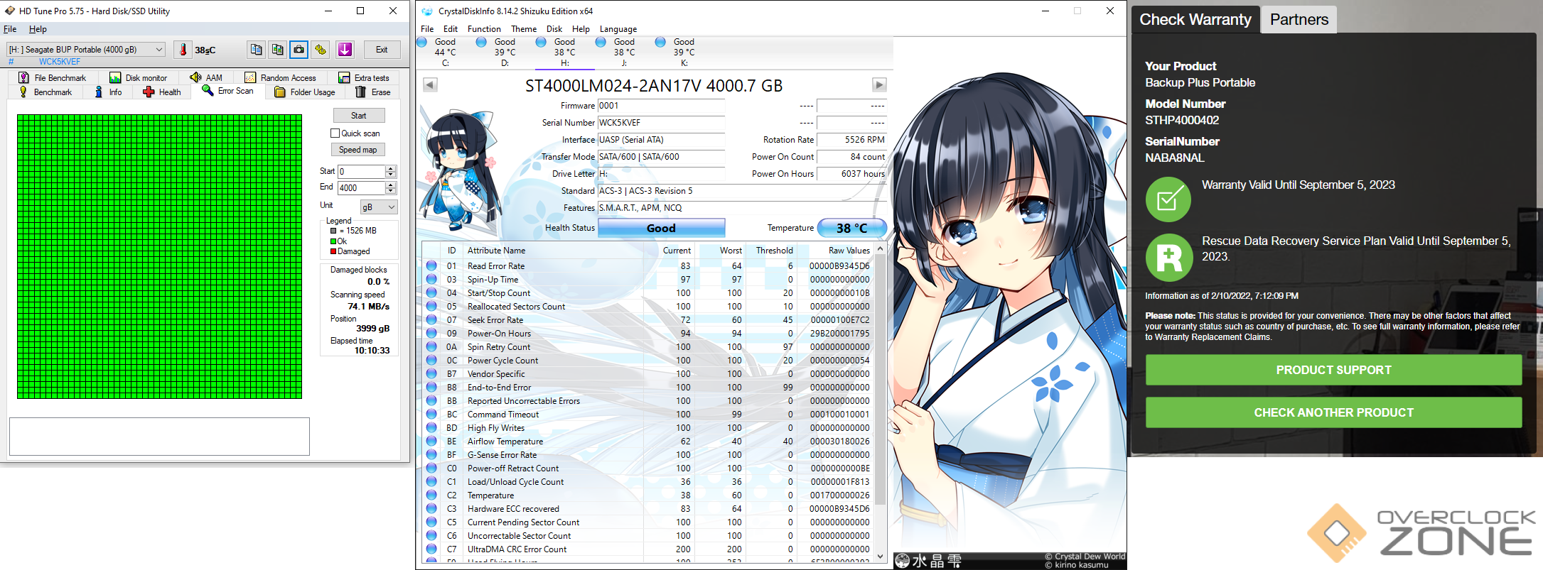Click the Start position input field
This screenshot has width=1543, height=570.
tap(361, 172)
